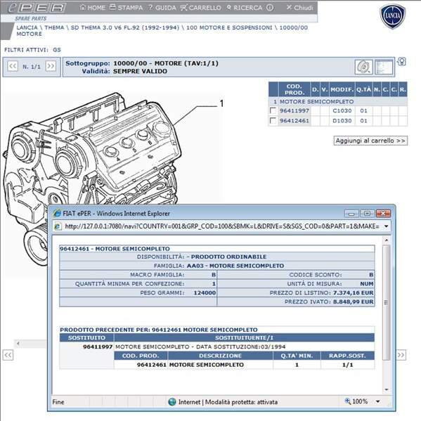Tick checkbox for part 96412461
This screenshot has height=421, width=421.
pyautogui.click(x=273, y=121)
